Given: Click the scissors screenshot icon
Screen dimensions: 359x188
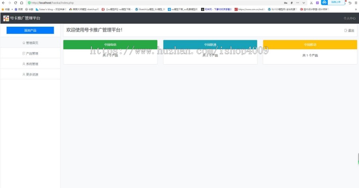Looking at the screenshot, I should click(x=312, y=3).
